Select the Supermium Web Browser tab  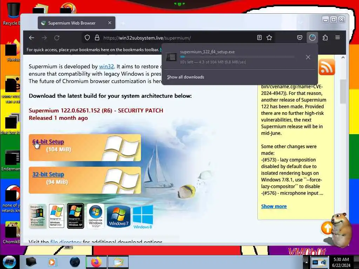click(76, 23)
